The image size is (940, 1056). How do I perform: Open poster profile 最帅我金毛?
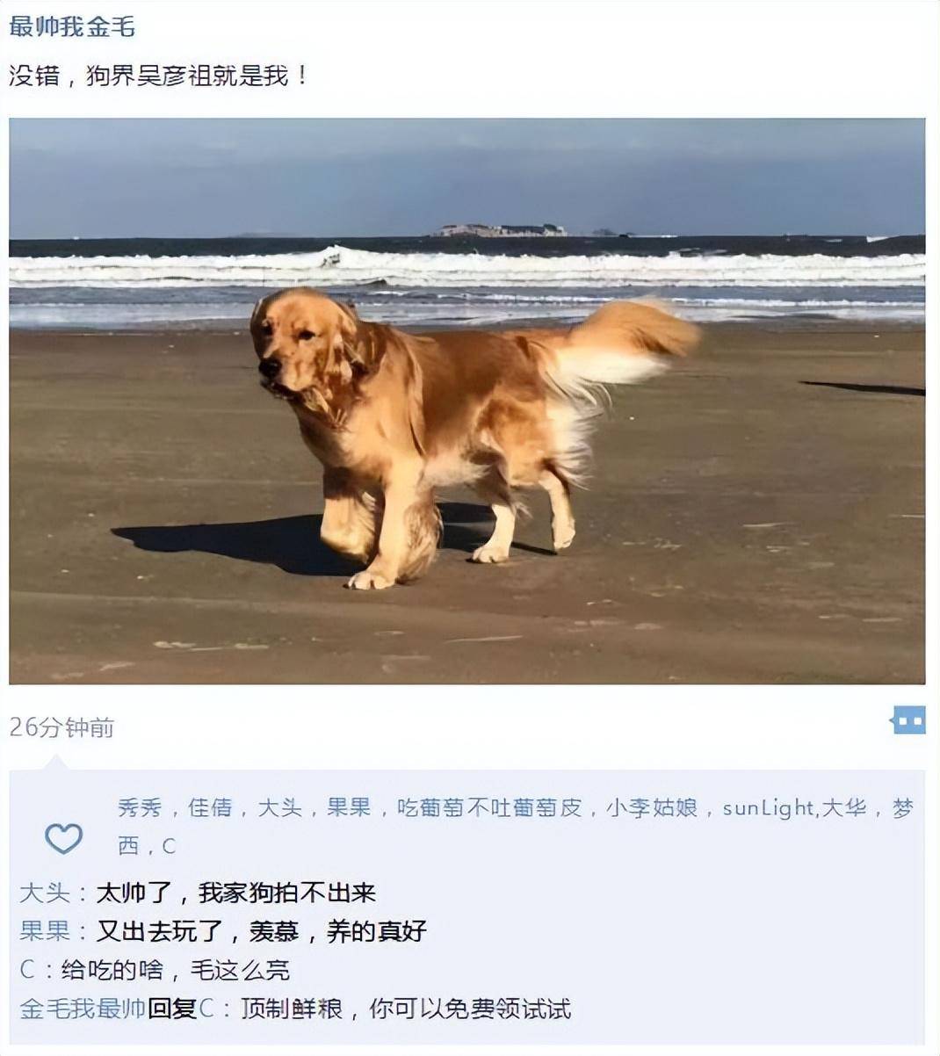[x=72, y=26]
